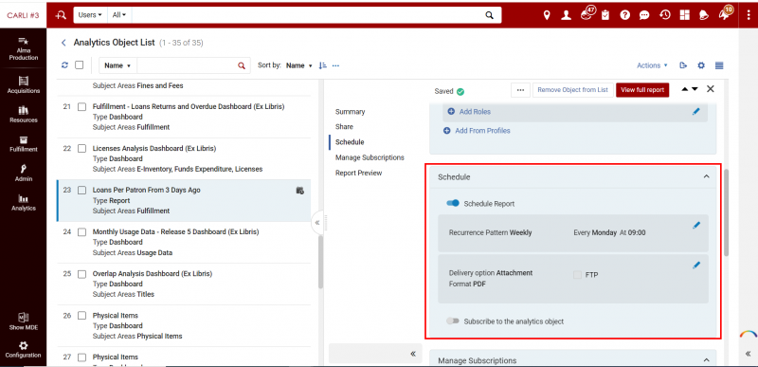758x367 pixels.
Task: Open the All dropdown in search bar
Action: click(119, 15)
